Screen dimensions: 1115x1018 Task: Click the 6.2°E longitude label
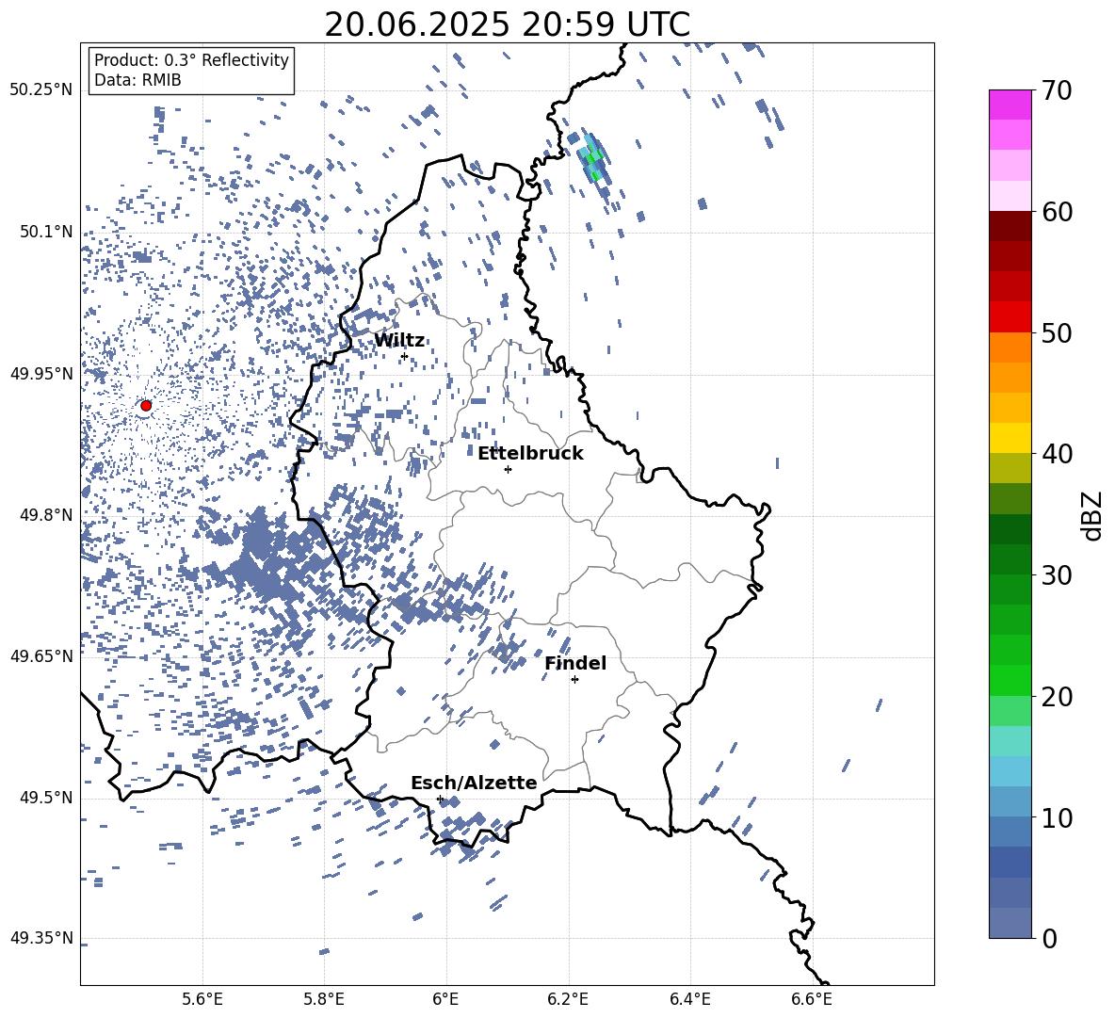pos(568,1000)
